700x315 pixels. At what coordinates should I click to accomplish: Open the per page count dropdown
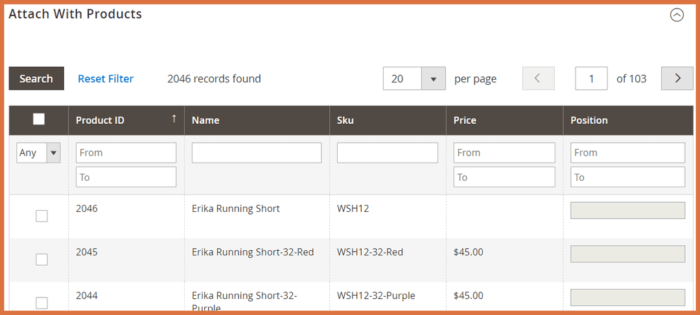click(x=433, y=78)
